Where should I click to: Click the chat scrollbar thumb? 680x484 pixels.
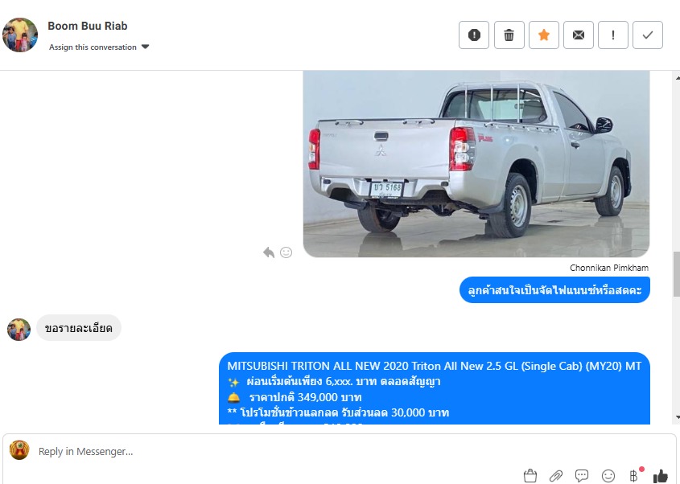click(677, 274)
